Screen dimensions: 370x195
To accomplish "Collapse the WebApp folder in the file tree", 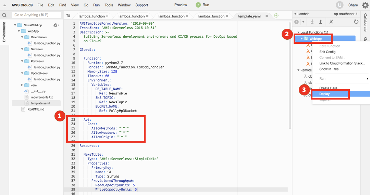I will click(x=19, y=31).
